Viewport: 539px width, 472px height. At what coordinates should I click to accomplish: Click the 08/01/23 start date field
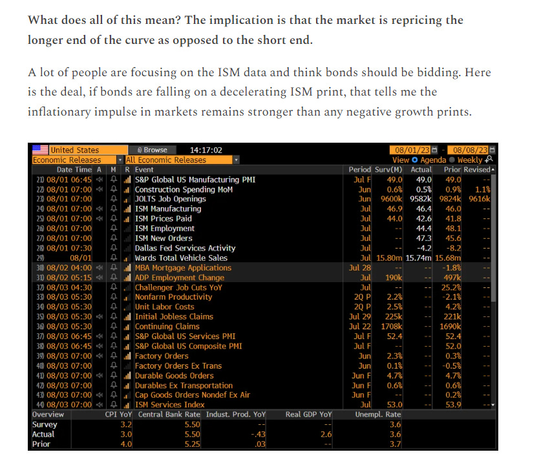(410, 150)
